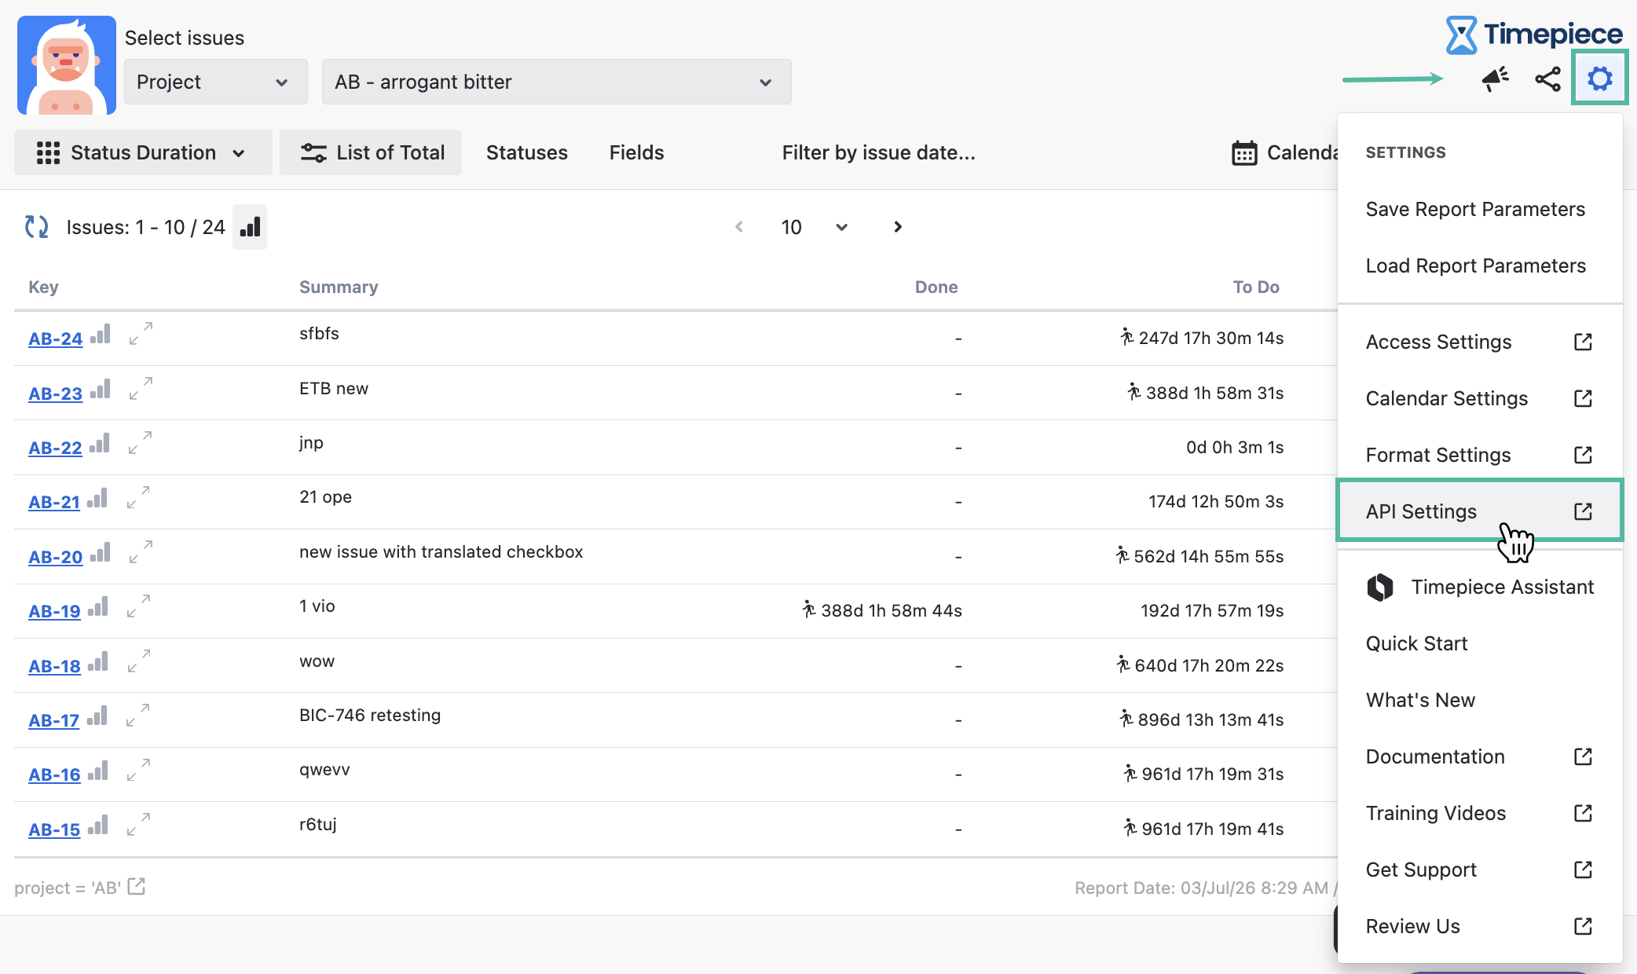
Task: Expand AB-18 row with arrows icon
Action: click(x=138, y=661)
